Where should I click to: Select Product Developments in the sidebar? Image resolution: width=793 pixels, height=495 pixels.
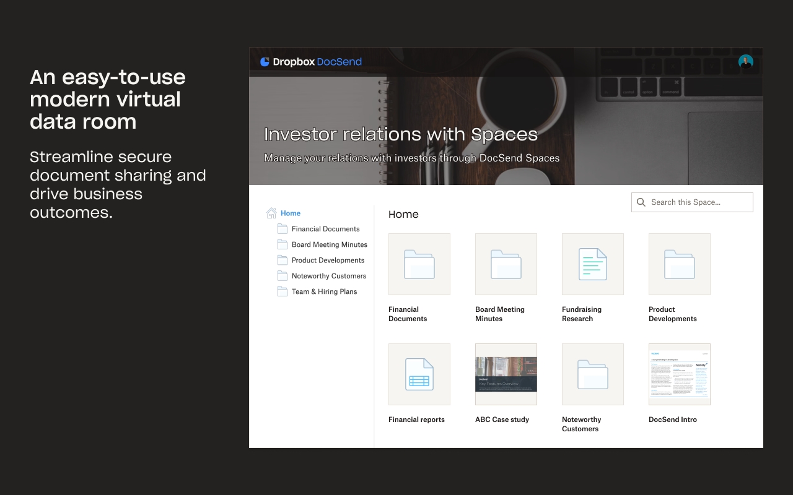[x=328, y=260]
